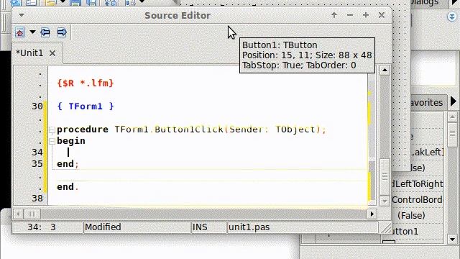This screenshot has width=460, height=259.
Task: Click gutter line number 38
Action: (37, 199)
